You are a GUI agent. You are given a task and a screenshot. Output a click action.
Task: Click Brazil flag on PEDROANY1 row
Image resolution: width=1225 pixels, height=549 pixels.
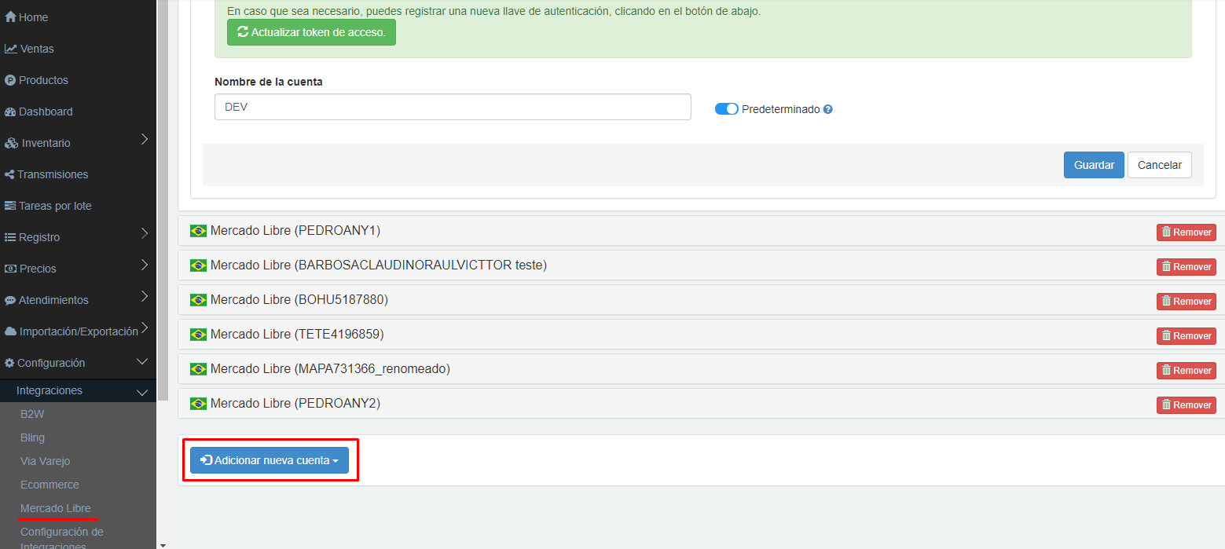198,231
